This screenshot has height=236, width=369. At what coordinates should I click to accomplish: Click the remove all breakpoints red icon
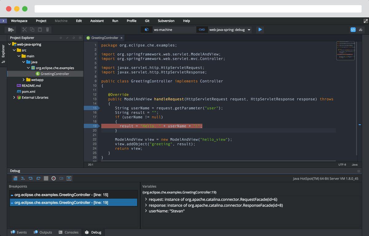click(x=54, y=178)
